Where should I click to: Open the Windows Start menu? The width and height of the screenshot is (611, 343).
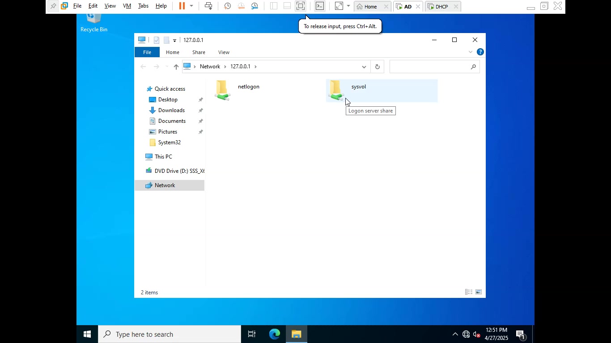(87, 334)
